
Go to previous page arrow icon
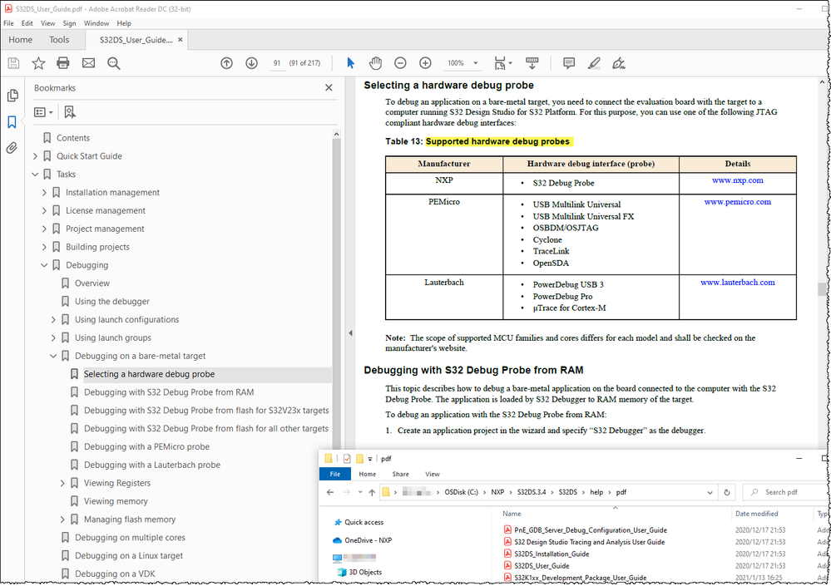point(226,63)
